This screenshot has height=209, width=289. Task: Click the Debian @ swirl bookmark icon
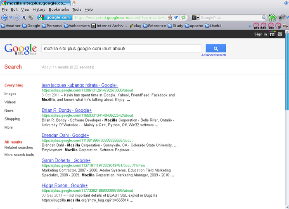tap(278, 26)
